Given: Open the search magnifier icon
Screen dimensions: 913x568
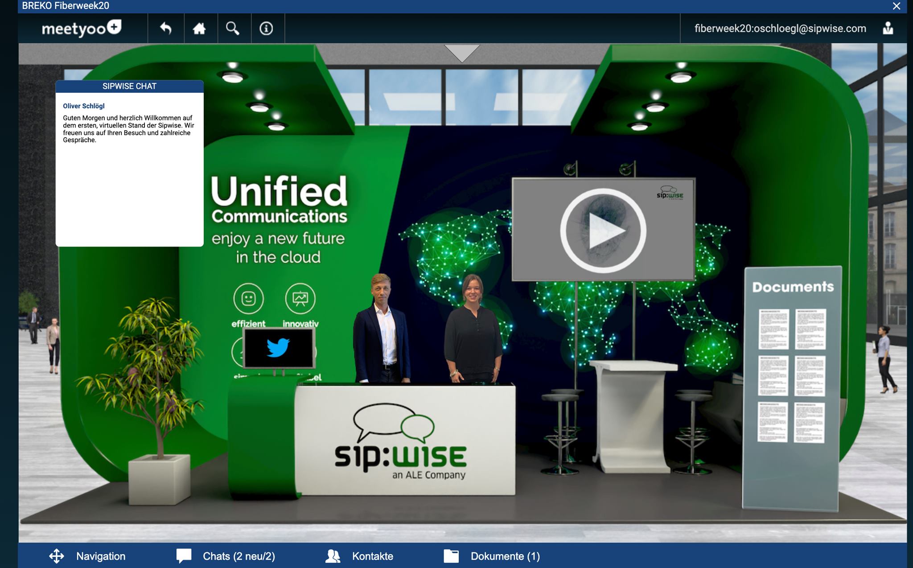Looking at the screenshot, I should 233,28.
